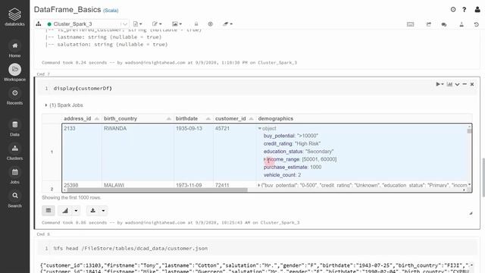Click the page's vertical scrollbar
This screenshot has height=273, width=485.
coord(483,177)
